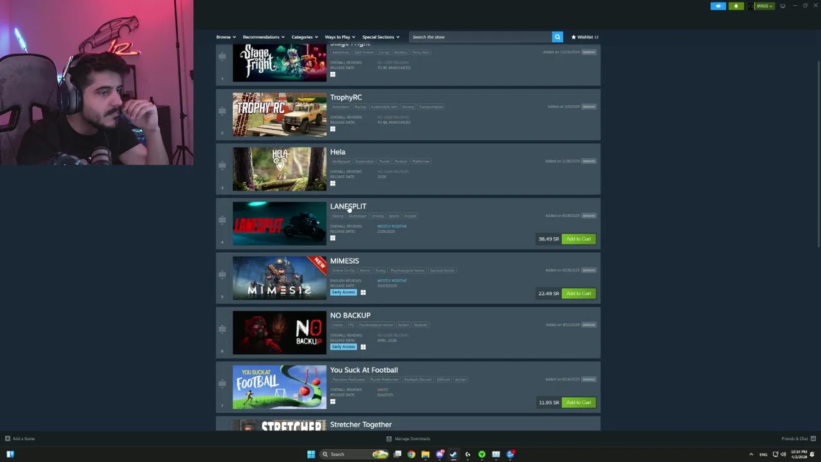Open the LANESPLIT title link

(348, 207)
